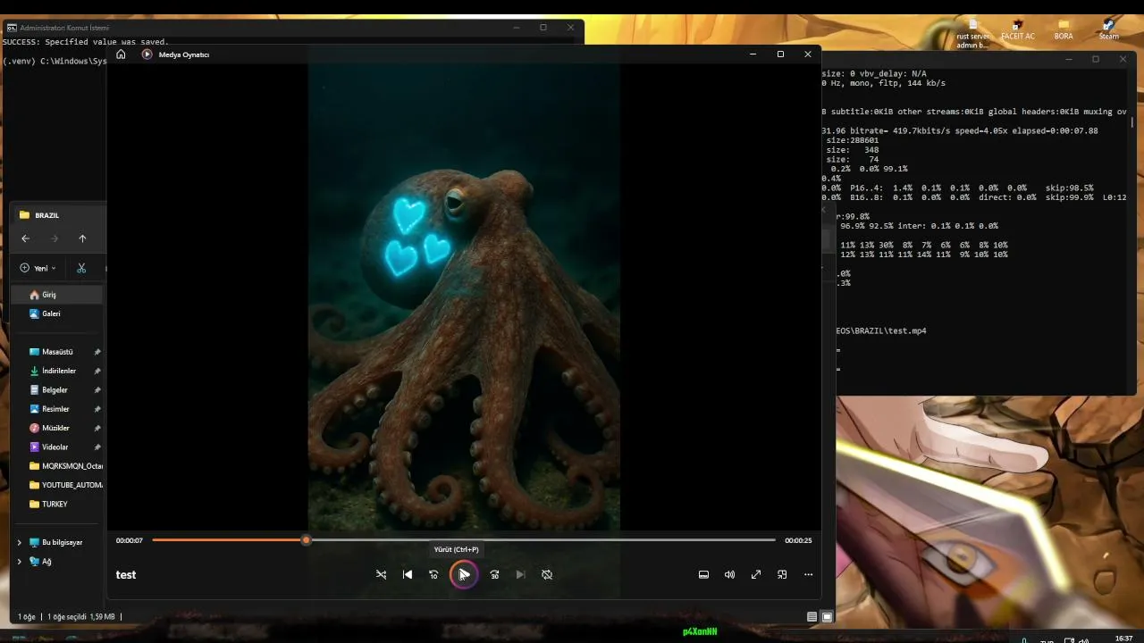This screenshot has height=643, width=1144.
Task: Click the video title "test"
Action: (126, 575)
